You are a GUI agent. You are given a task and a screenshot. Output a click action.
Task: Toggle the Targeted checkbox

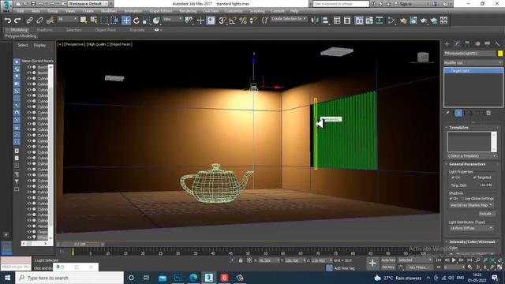475,177
